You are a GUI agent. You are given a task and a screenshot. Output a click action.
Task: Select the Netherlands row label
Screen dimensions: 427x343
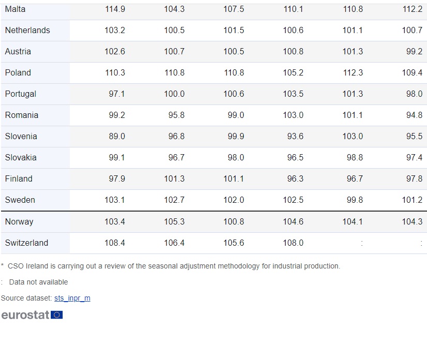click(27, 31)
